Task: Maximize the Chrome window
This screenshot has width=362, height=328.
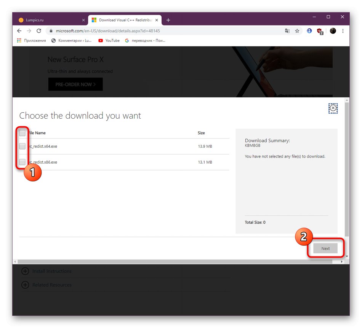Action: click(x=328, y=17)
